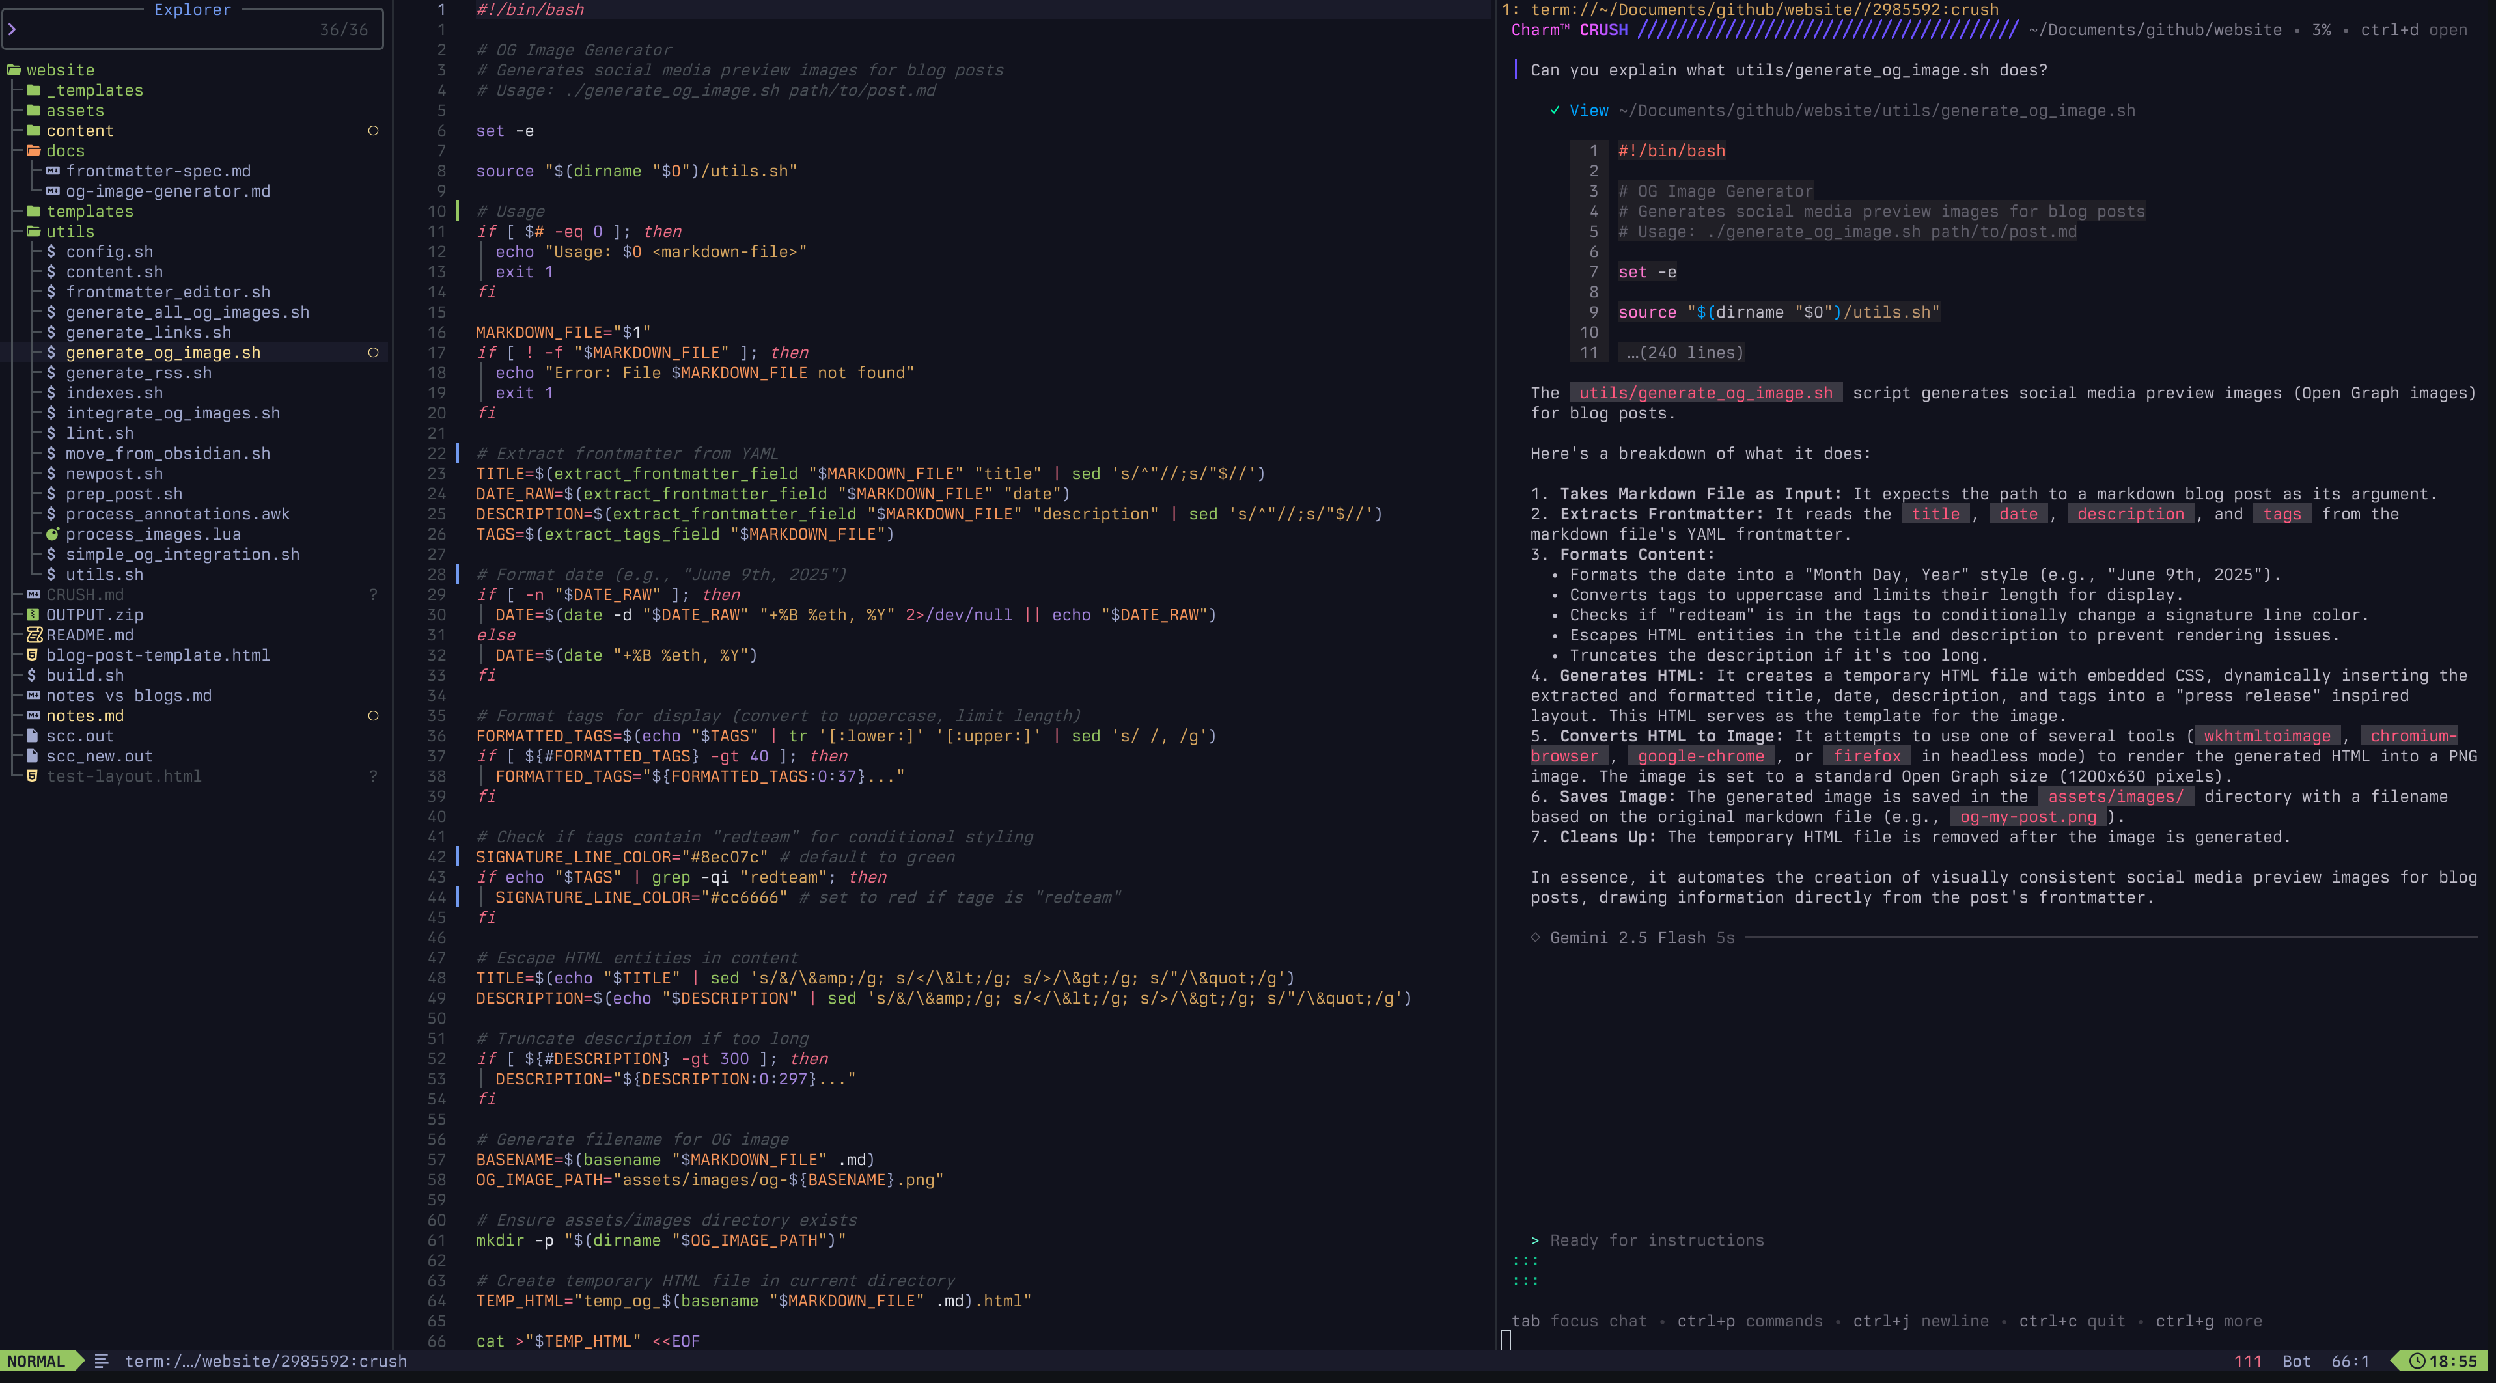The width and height of the screenshot is (2496, 1383).
Task: Click the zip archive icon for OUTPUT.zip
Action: (33, 614)
